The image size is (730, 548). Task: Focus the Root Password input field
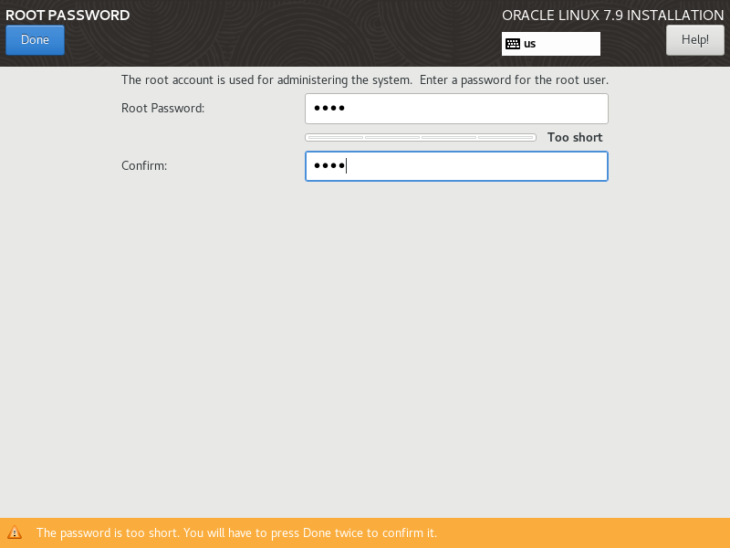[456, 109]
